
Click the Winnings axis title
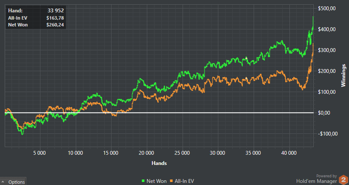click(344, 75)
